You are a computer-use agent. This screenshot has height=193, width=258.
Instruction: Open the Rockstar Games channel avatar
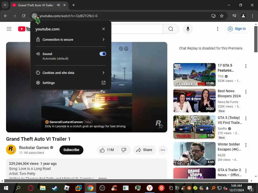tap(11, 150)
